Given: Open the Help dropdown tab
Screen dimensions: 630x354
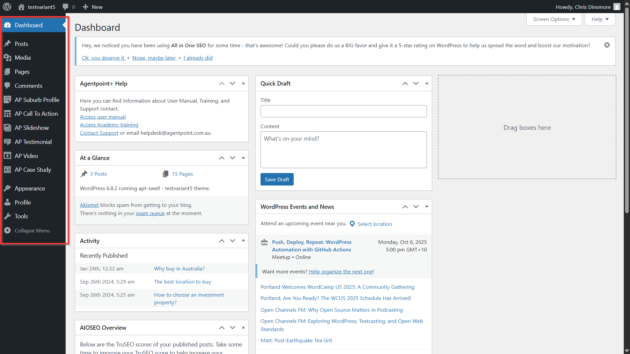Looking at the screenshot, I should [x=600, y=19].
